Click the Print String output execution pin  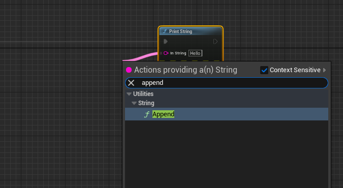click(x=215, y=41)
